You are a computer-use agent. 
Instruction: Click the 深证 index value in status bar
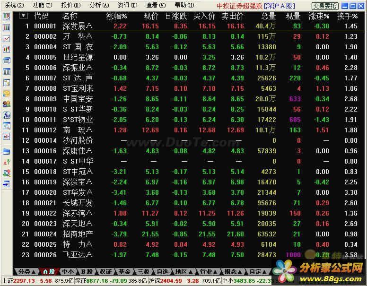pyautogui.click(x=97, y=281)
